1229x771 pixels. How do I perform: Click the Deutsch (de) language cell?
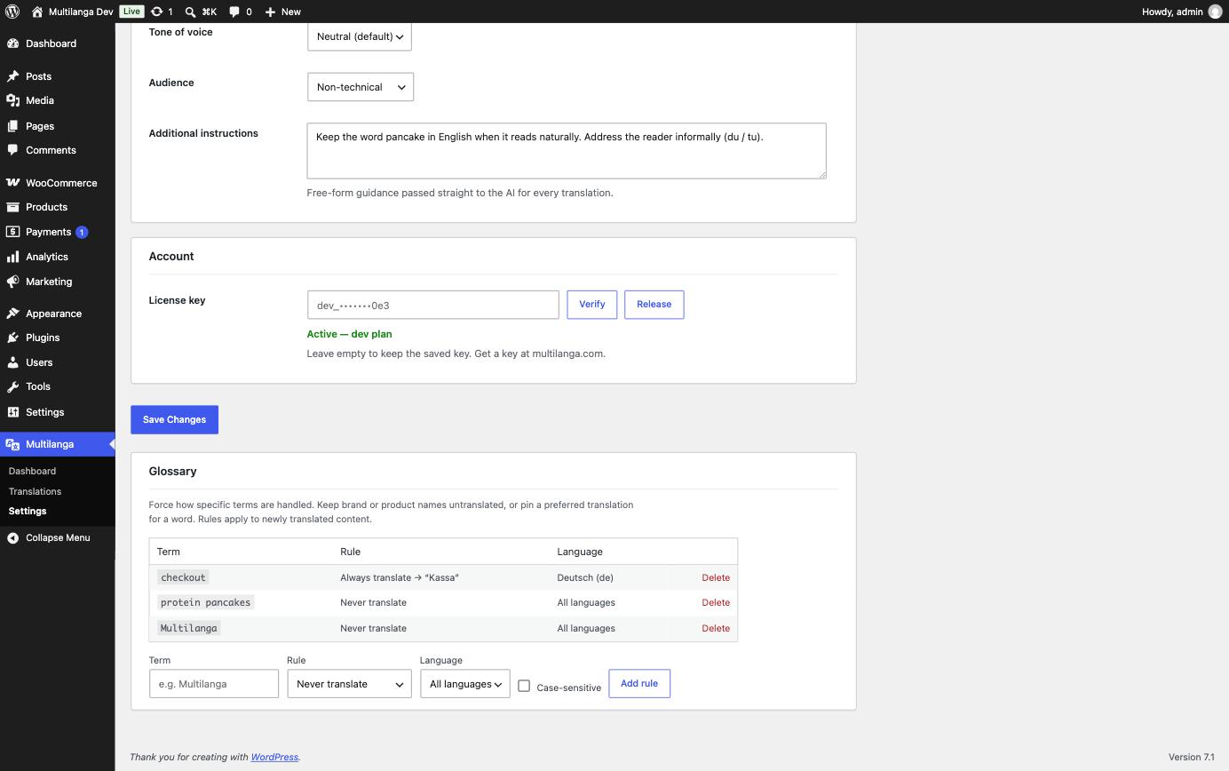pos(585,577)
